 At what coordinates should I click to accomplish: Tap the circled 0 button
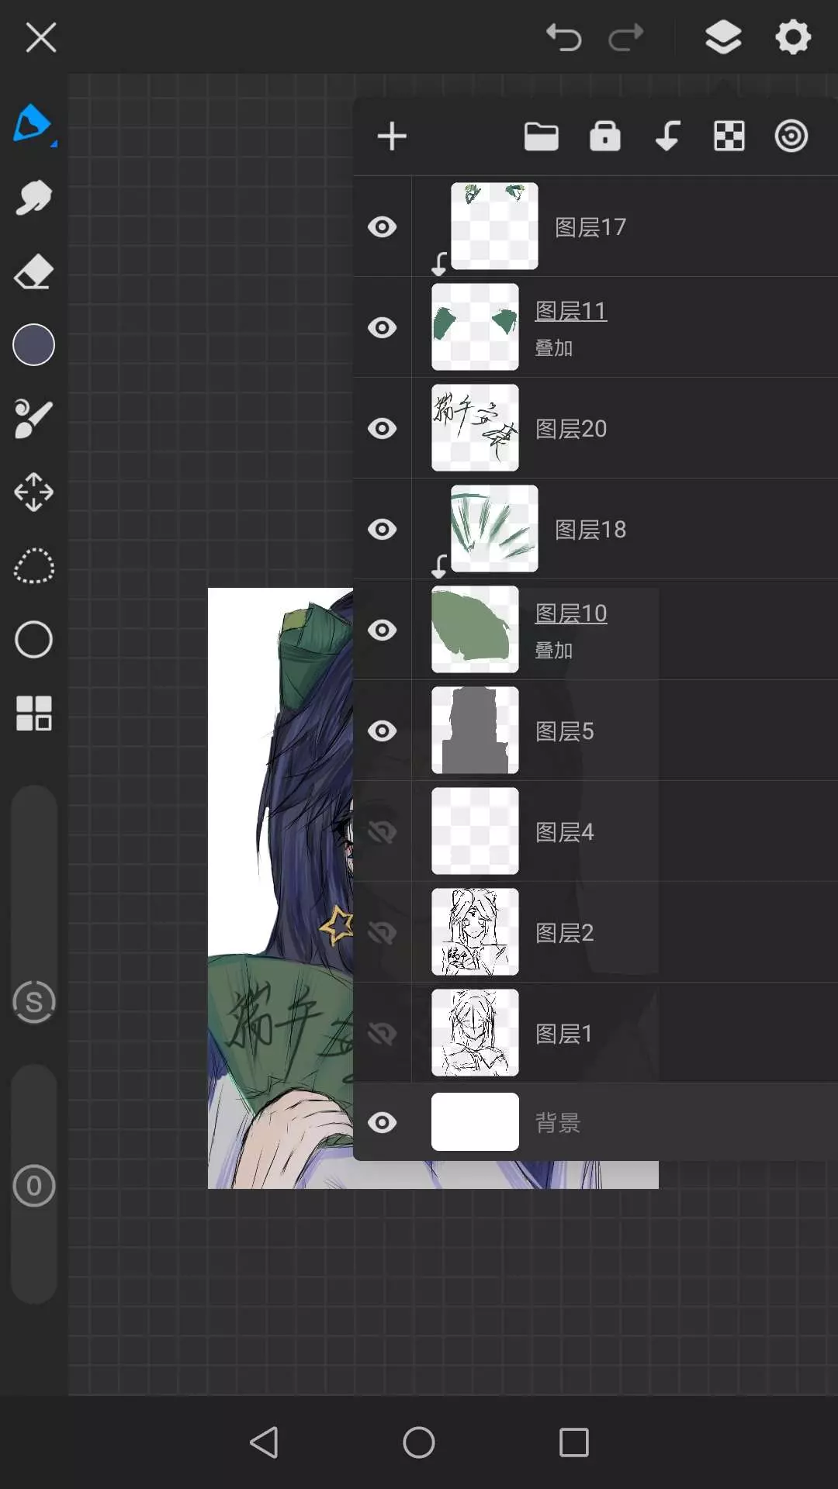point(34,1186)
